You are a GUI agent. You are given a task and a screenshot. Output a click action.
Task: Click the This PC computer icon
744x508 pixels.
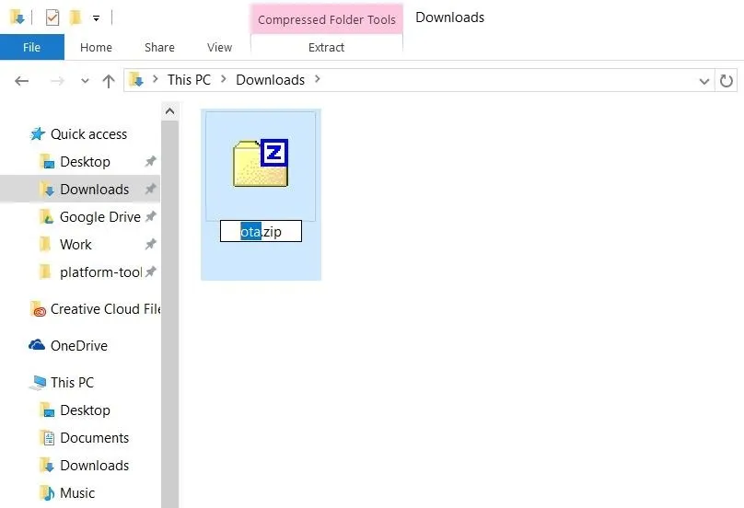38,382
